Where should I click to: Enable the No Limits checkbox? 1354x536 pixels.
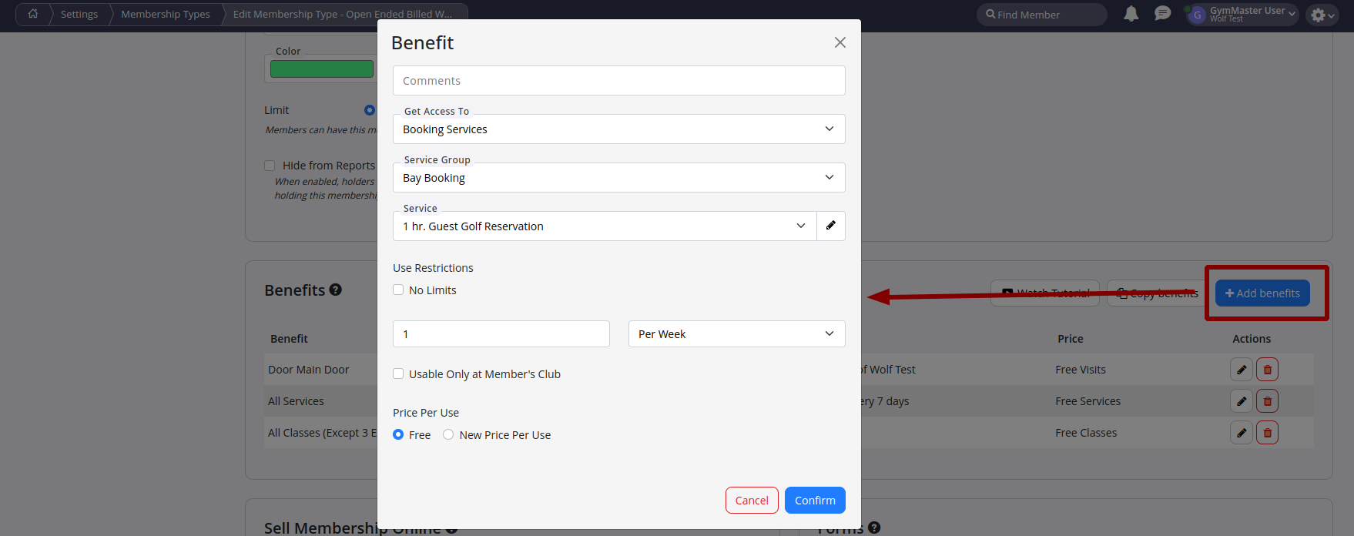point(398,290)
